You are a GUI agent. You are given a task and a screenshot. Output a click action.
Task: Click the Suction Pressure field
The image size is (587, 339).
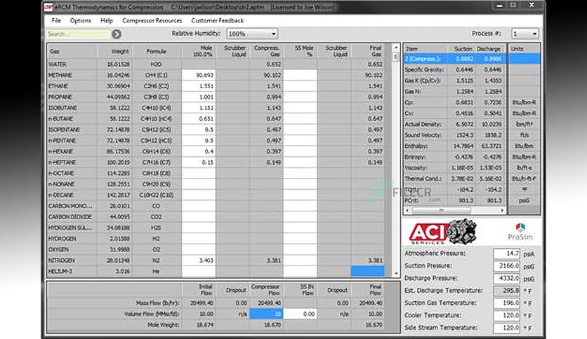[506, 266]
